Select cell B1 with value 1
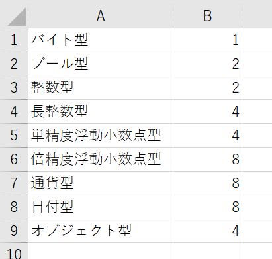This screenshot has height=259, width=272. 207,40
